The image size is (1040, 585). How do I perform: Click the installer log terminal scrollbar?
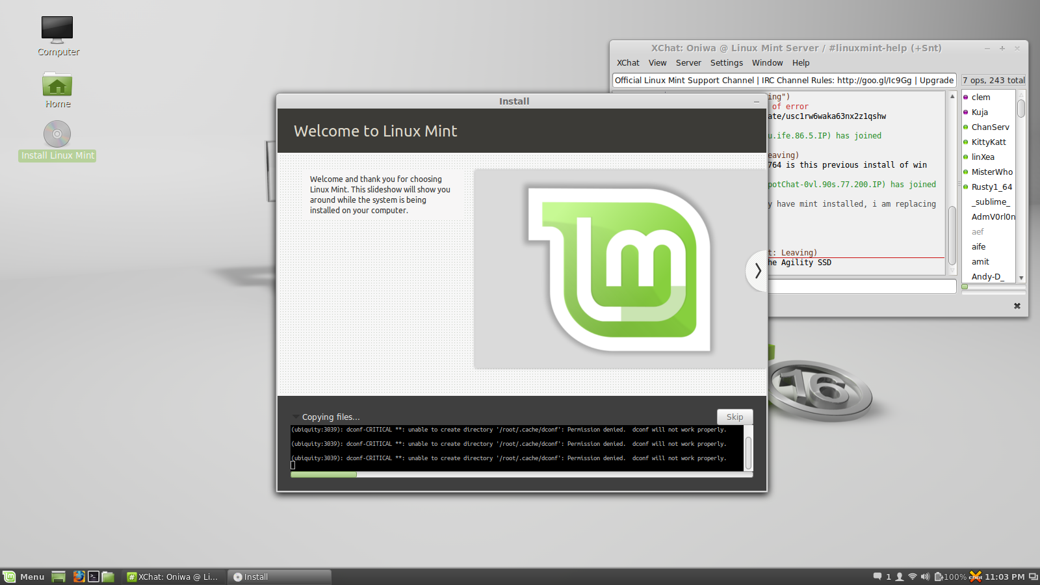tap(748, 448)
